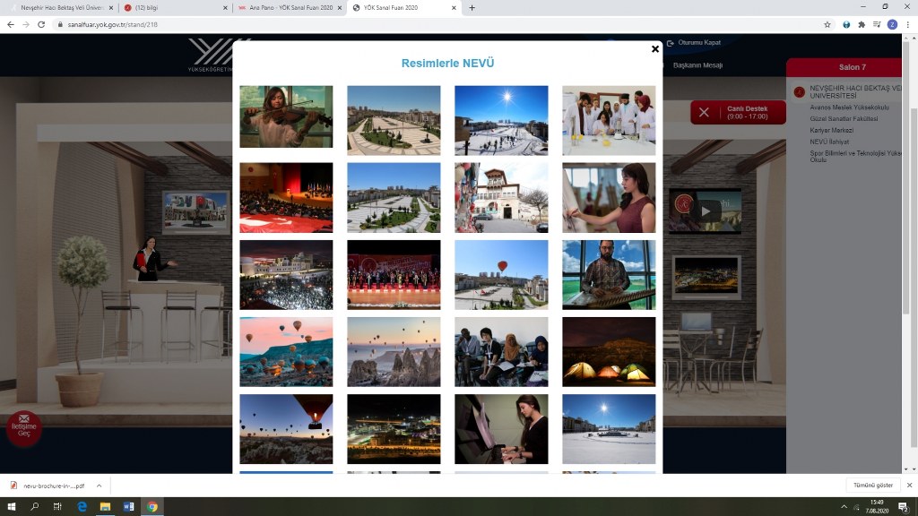This screenshot has height=516, width=918.
Task: Open Başkanın Mesajı menu item
Action: point(697,65)
